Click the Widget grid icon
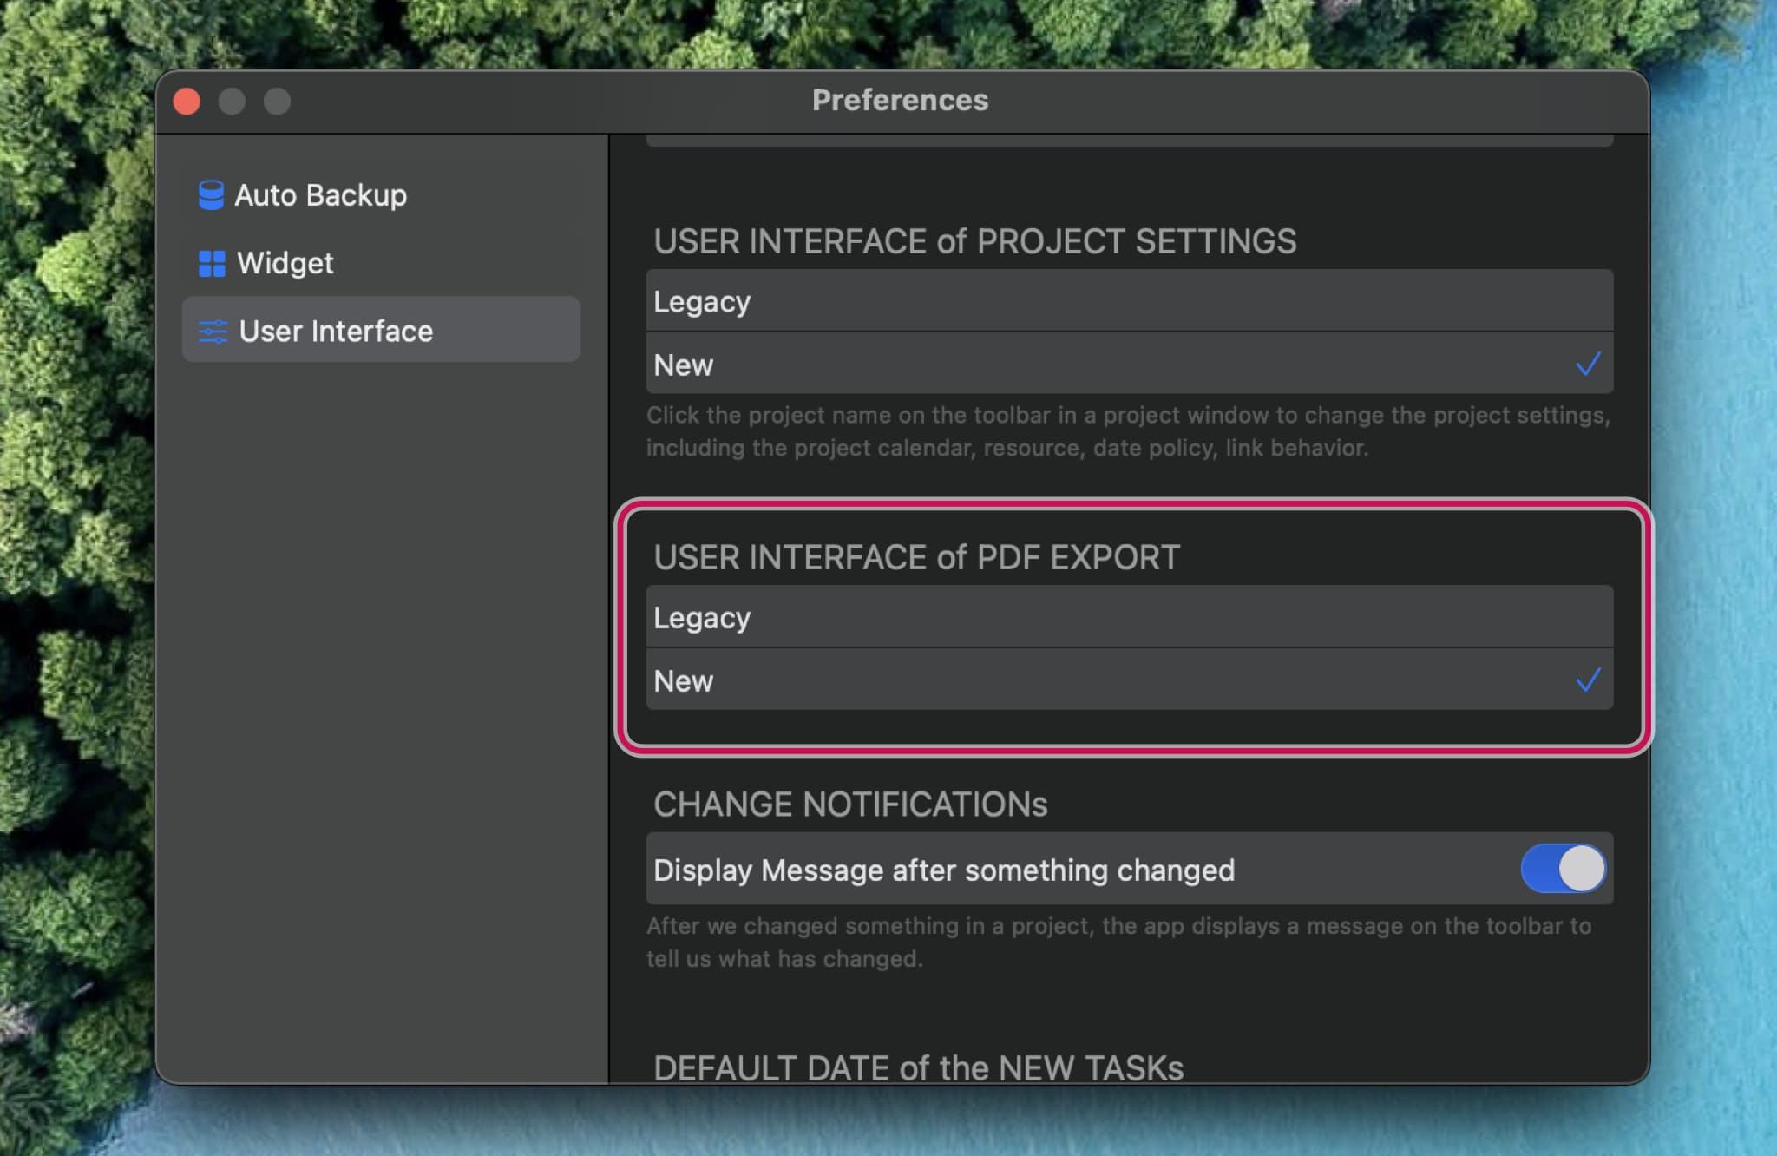Viewport: 1777px width, 1156px height. click(212, 264)
